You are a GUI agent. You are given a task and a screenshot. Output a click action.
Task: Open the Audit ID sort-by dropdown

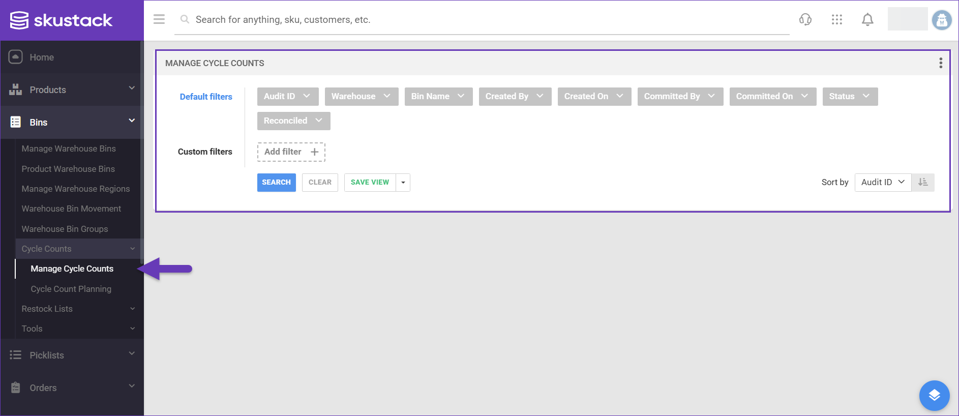pyautogui.click(x=883, y=183)
